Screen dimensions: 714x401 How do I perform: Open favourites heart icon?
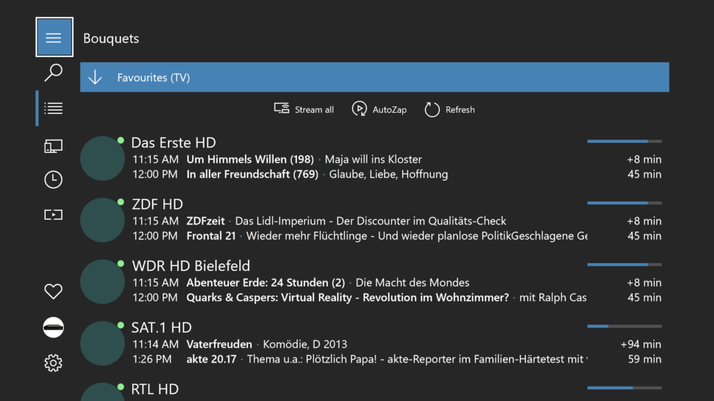coord(54,291)
